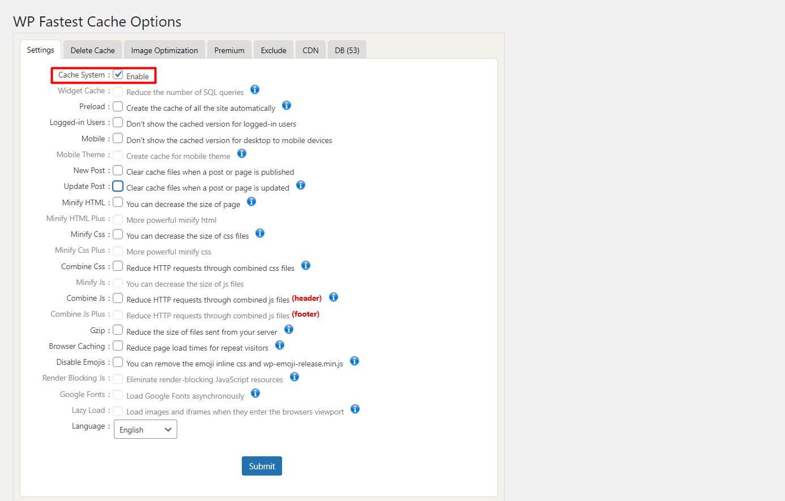Click the Preload info icon

(x=287, y=105)
